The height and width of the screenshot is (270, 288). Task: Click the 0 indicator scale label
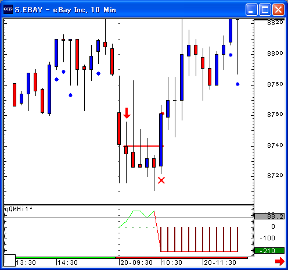273,226
